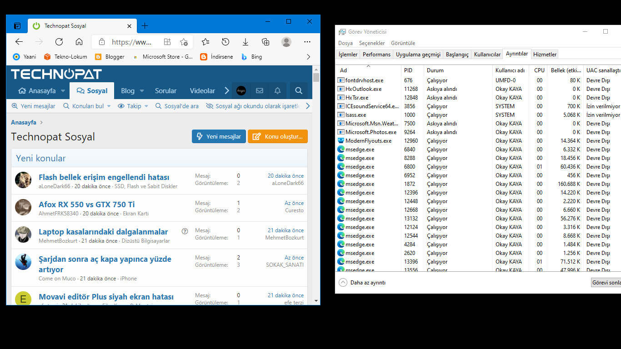Open the İndirsene bookmark

(216, 57)
